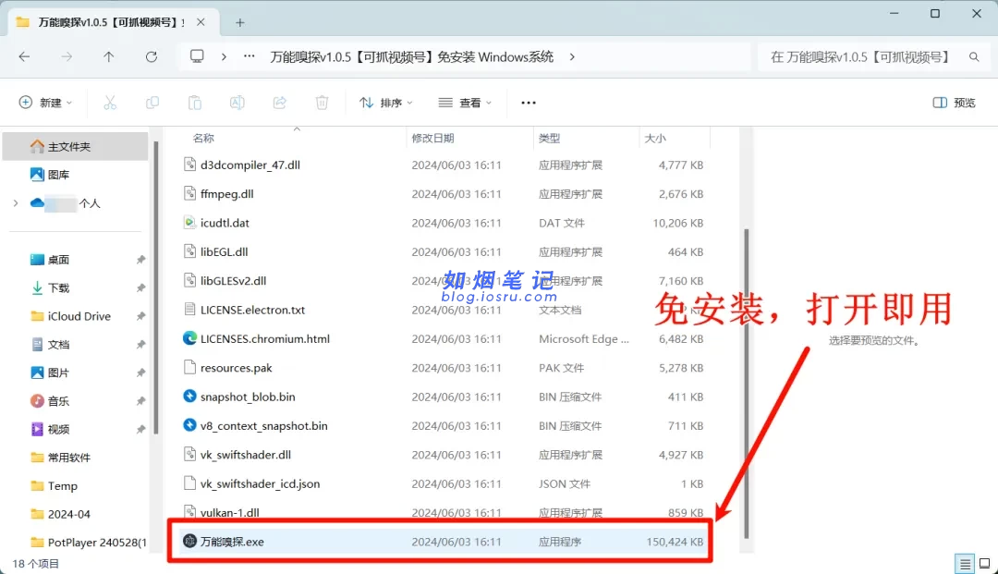
Task: Toggle the 预览 preview pane
Action: point(954,103)
